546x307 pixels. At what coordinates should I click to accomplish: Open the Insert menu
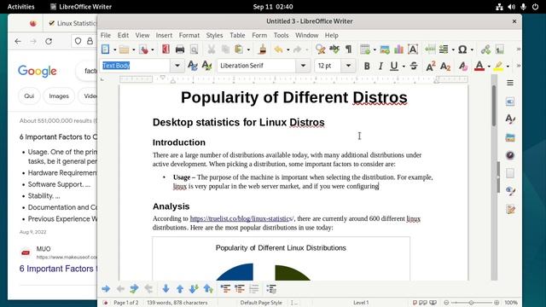click(164, 35)
